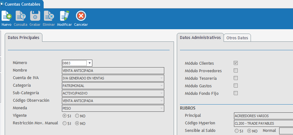Viewport: 293px width, 135px height.
Task: Open the Consulta toolbar icon
Action: click(20, 16)
